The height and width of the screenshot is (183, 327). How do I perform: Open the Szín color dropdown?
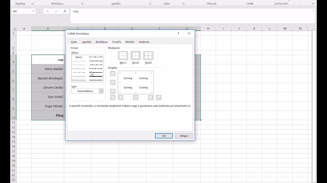pyautogui.click(x=101, y=91)
